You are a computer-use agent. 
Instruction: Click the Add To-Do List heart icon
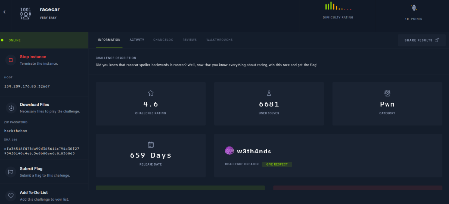click(x=11, y=195)
